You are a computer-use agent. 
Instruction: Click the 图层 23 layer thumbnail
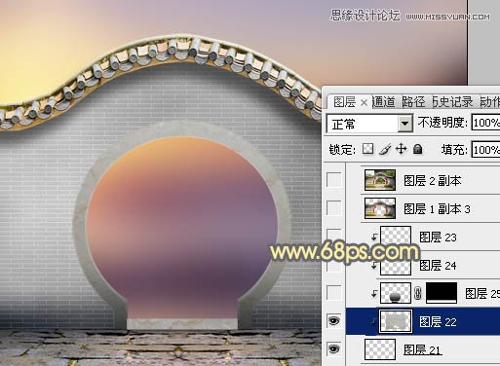click(396, 236)
